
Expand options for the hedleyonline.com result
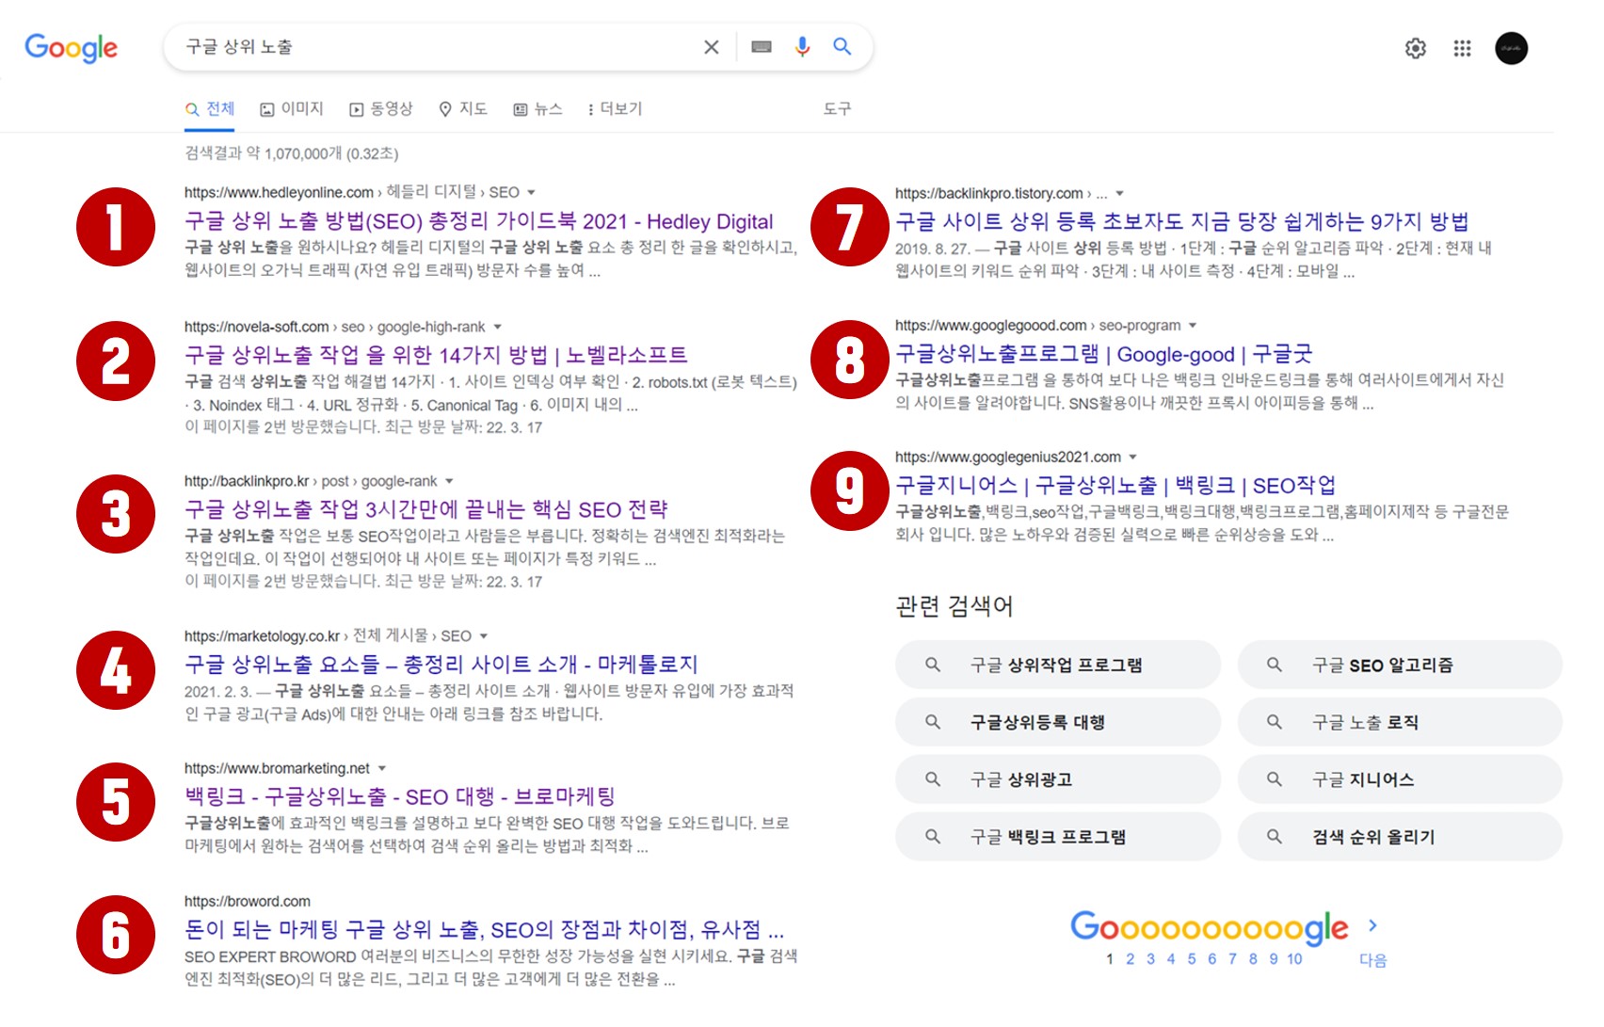[532, 191]
